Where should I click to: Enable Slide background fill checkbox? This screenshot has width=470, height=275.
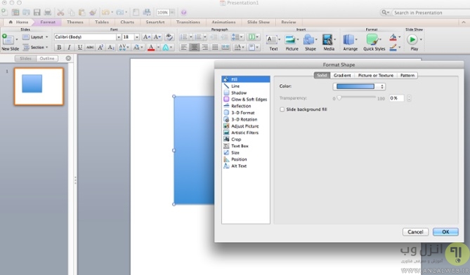click(x=282, y=109)
